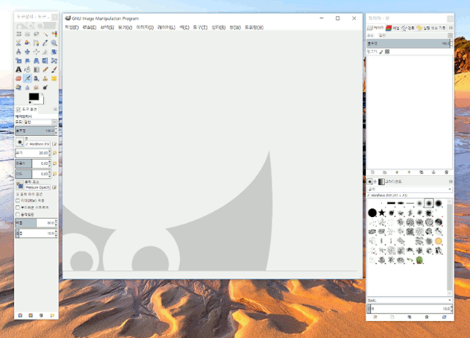Select the Text tool (letter A)
The width and height of the screenshot is (470, 338).
(x=19, y=70)
